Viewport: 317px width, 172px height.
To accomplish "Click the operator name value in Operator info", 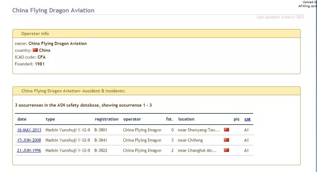I will pos(58,44).
